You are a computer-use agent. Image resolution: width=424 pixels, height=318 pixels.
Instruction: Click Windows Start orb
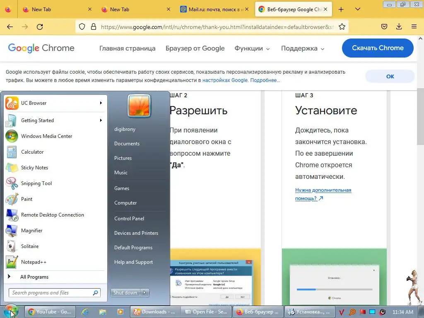tap(11, 311)
